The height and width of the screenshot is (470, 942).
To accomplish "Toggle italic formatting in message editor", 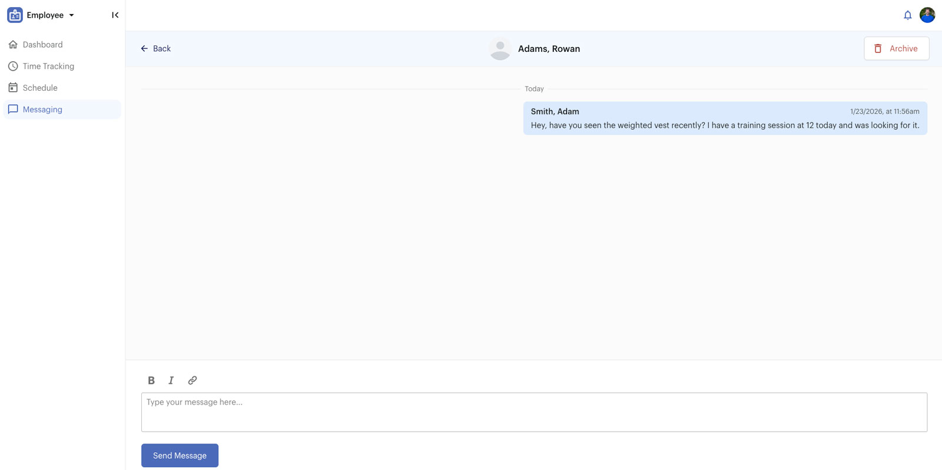I will 171,380.
